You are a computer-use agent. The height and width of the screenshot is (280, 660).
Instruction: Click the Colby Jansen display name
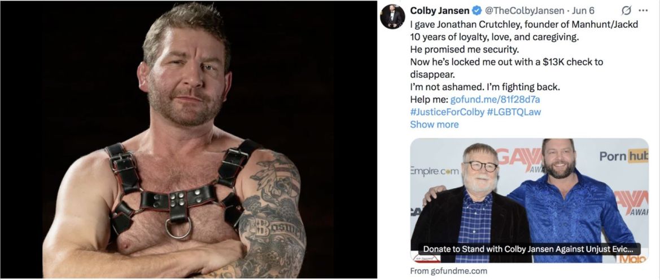click(439, 11)
